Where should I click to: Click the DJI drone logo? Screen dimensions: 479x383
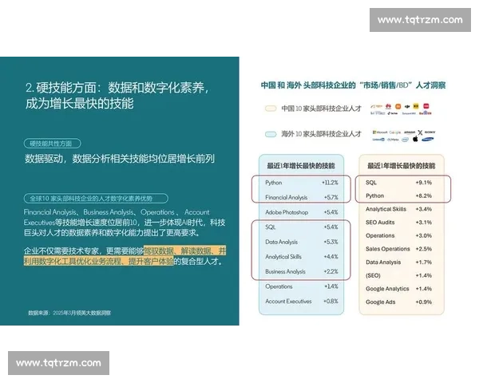pos(407,107)
